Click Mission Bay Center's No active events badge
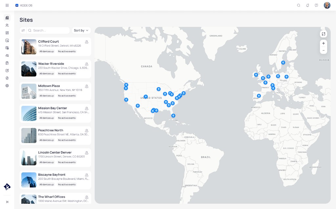 coord(67,118)
